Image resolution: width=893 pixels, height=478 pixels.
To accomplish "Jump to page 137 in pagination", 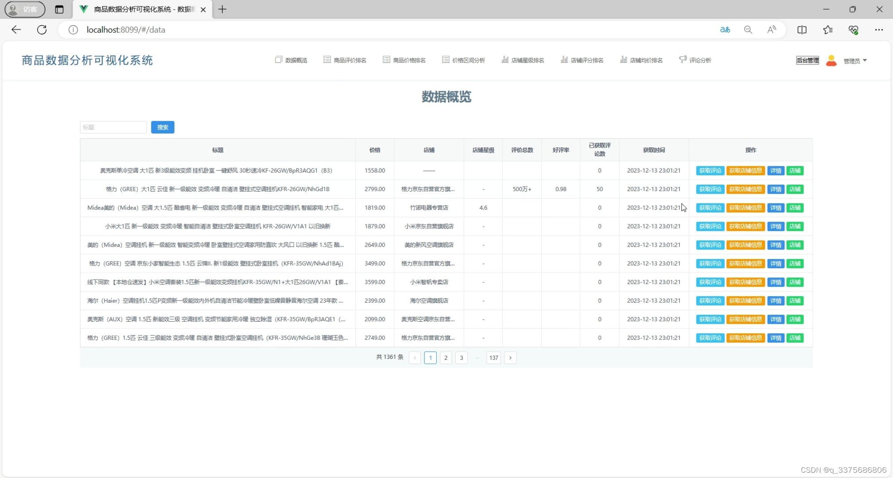I will coord(493,358).
